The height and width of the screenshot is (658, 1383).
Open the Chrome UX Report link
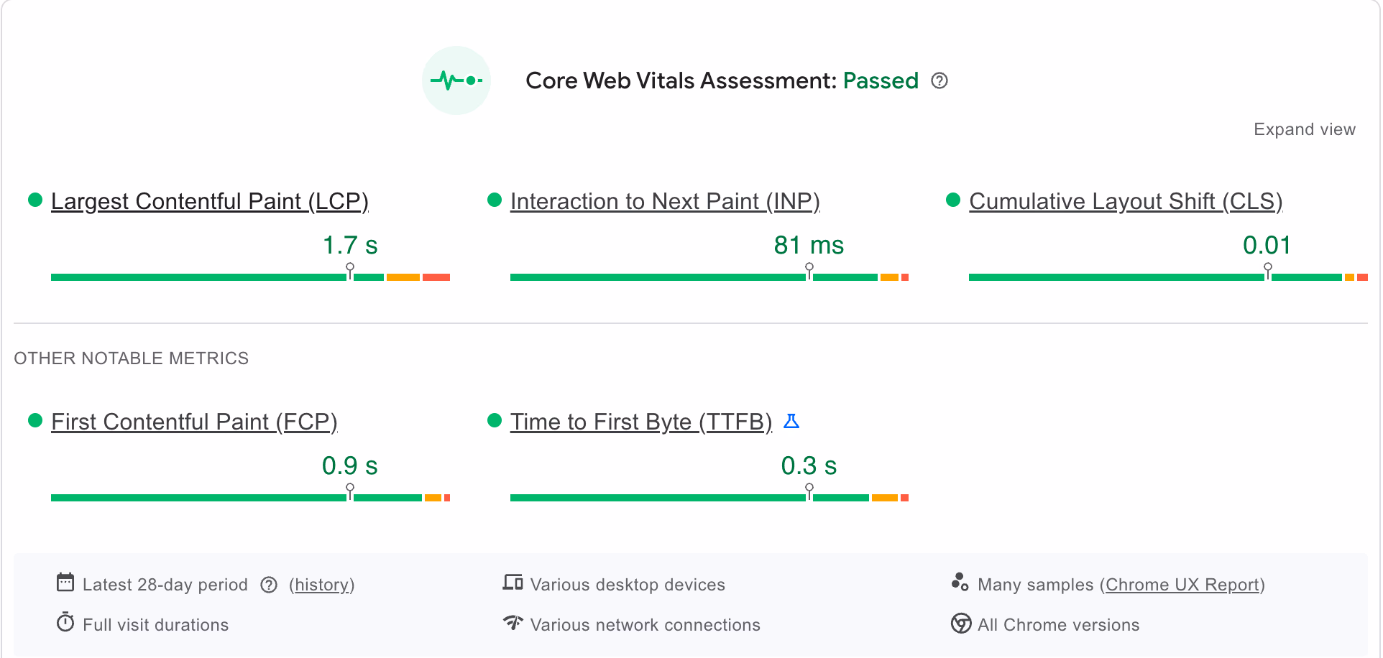pyautogui.click(x=1182, y=584)
